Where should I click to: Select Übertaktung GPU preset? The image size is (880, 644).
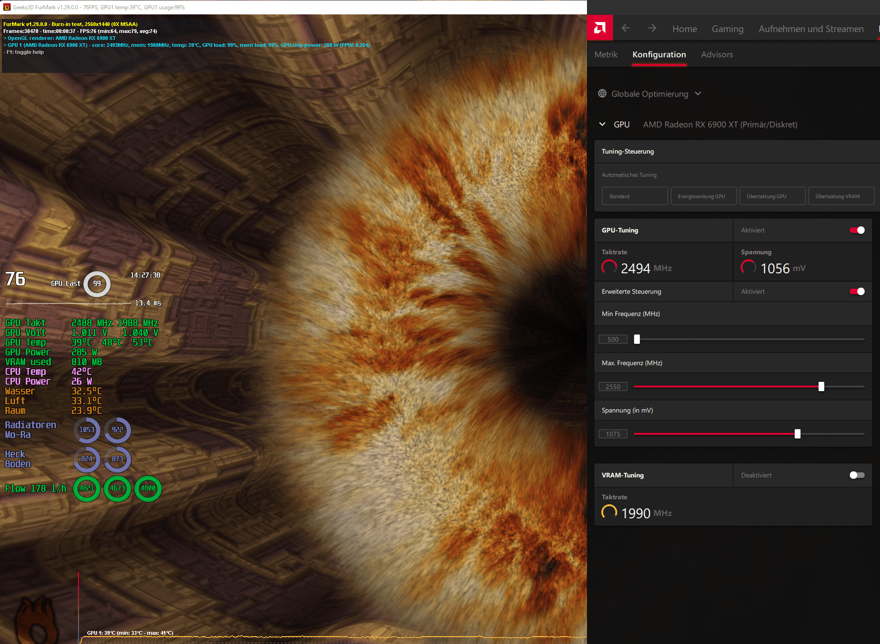click(772, 196)
